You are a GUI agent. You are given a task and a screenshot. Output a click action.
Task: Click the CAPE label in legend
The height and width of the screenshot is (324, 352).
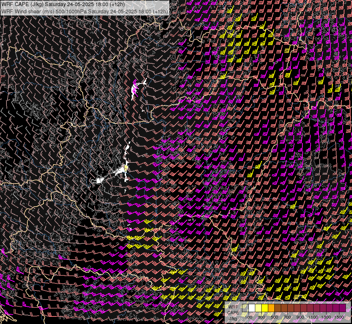(233, 313)
